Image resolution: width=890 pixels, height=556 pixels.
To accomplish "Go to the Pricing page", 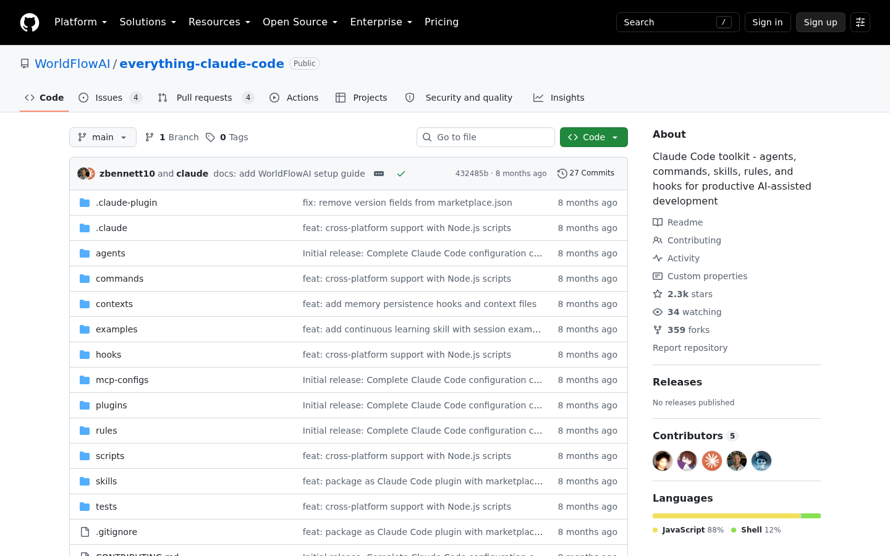I will pyautogui.click(x=441, y=22).
